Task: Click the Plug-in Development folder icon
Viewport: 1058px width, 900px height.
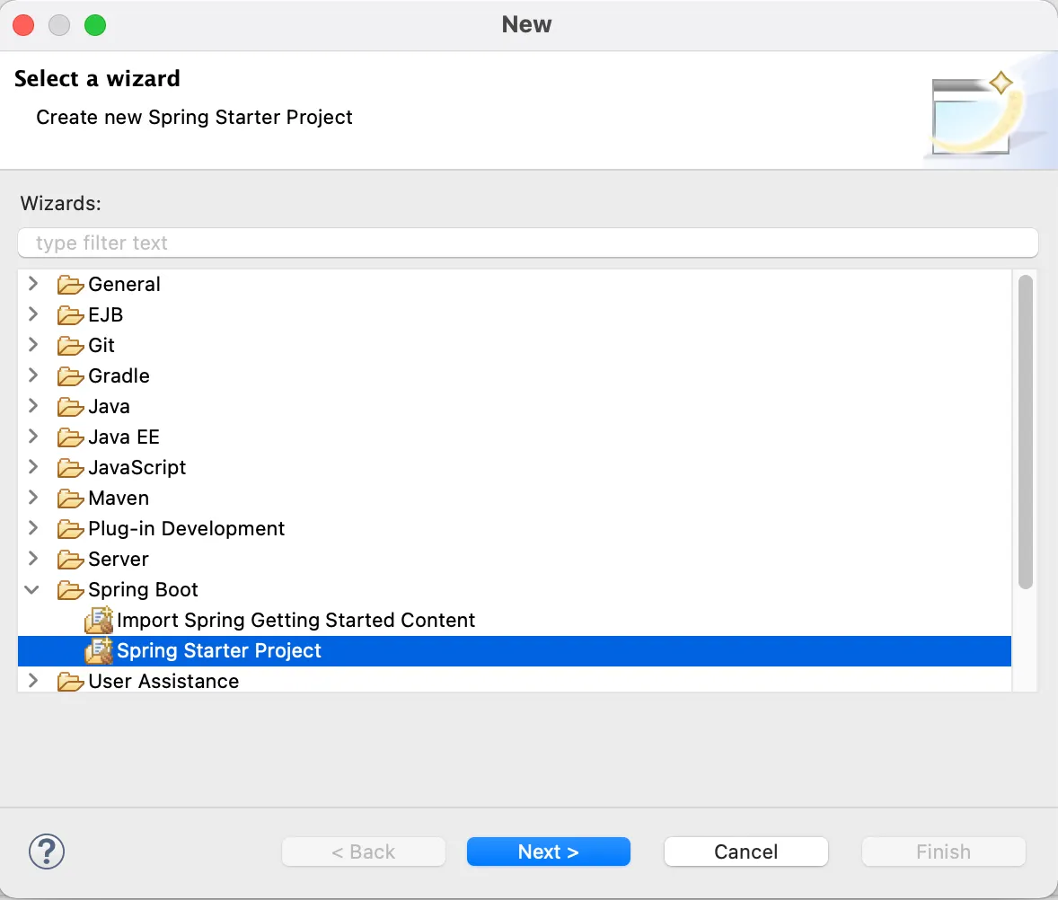Action: pos(70,529)
